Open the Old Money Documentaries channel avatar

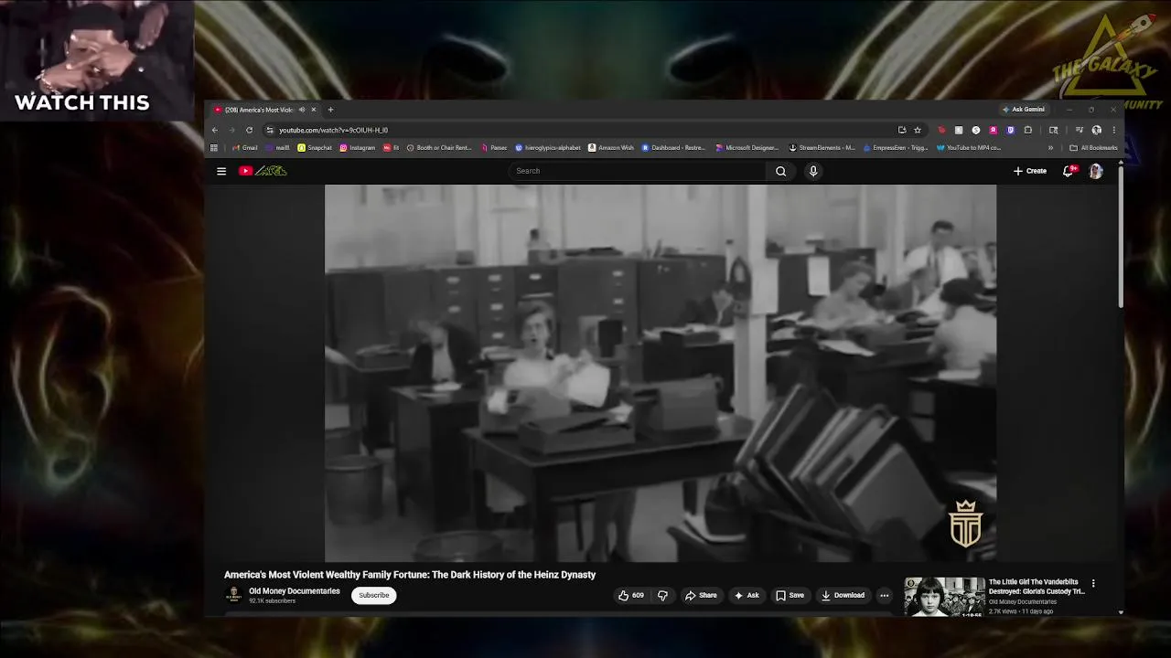click(233, 595)
